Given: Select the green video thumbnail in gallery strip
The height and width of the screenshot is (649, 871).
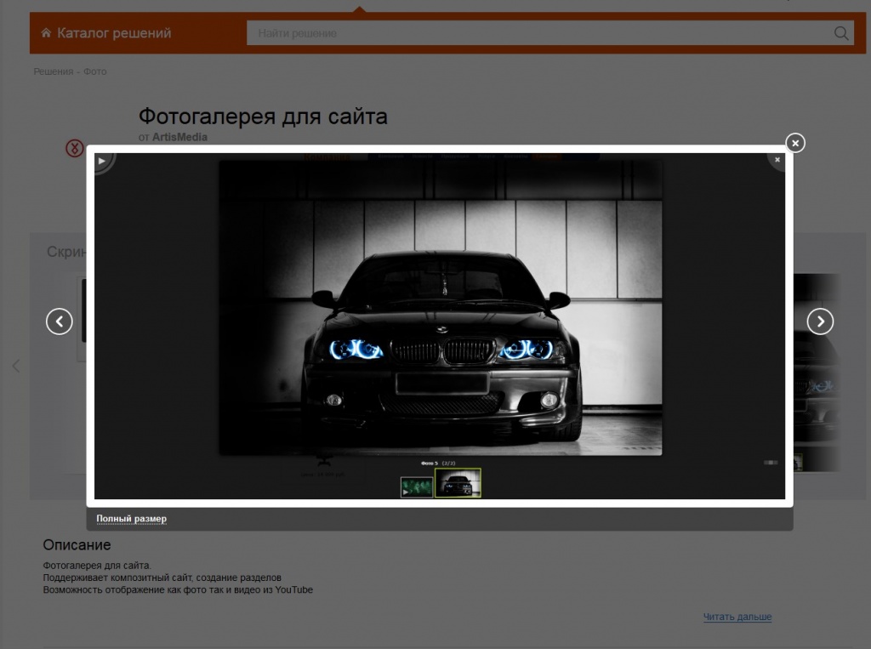Looking at the screenshot, I should (x=417, y=487).
